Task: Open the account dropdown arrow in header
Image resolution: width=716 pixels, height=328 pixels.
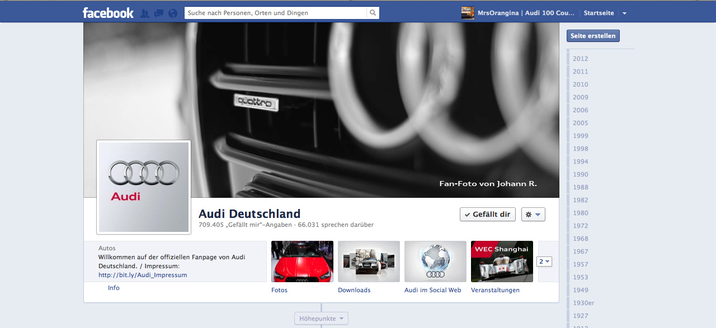Action: pyautogui.click(x=624, y=13)
